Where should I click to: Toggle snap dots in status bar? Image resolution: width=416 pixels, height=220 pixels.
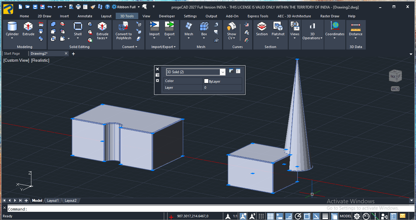point(261,216)
